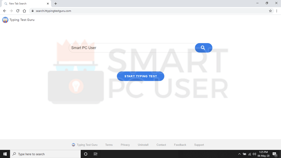The image size is (281, 158).
Task: Open the Windows Start menu
Action: click(x=5, y=154)
